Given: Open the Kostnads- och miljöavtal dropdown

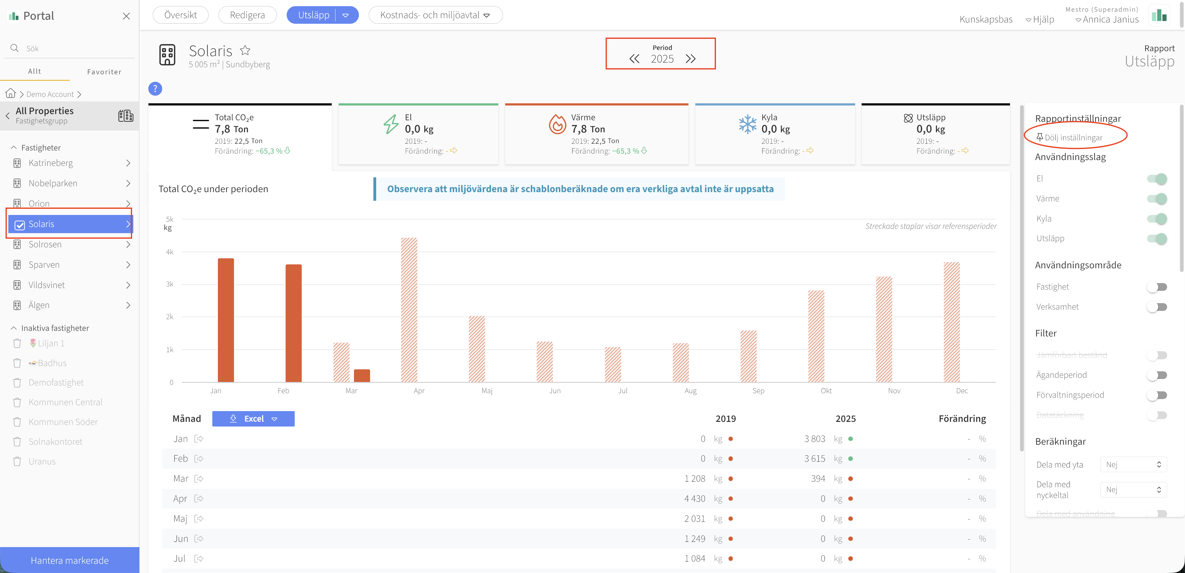Looking at the screenshot, I should tap(435, 15).
